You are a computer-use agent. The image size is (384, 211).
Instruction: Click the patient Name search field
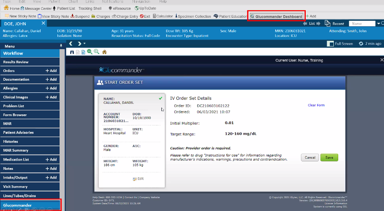pyautogui.click(x=362, y=23)
